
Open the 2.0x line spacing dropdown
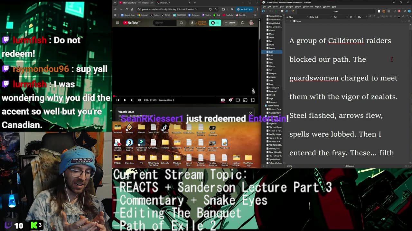click(x=362, y=17)
